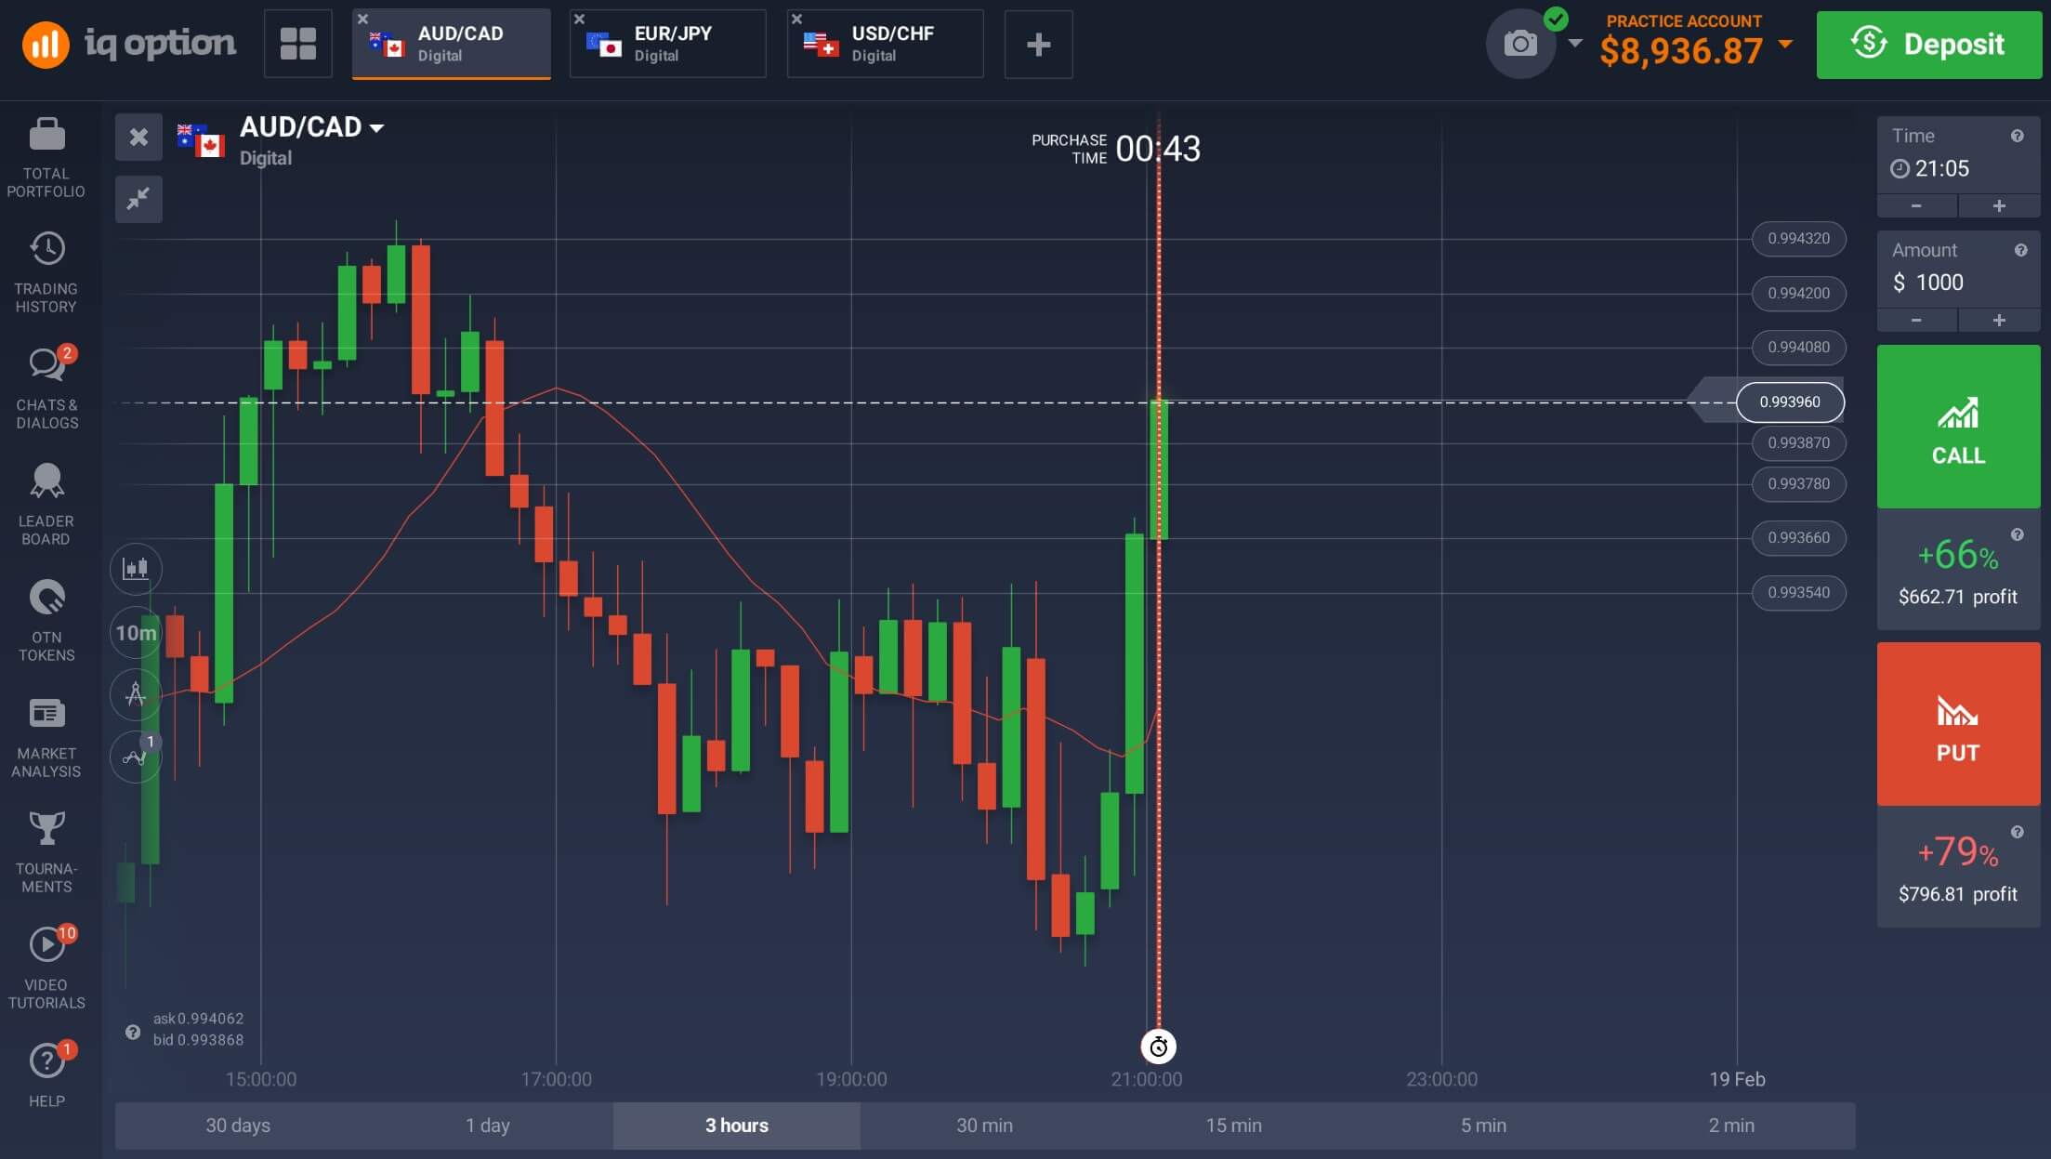Open Tournaments section

coord(46,852)
